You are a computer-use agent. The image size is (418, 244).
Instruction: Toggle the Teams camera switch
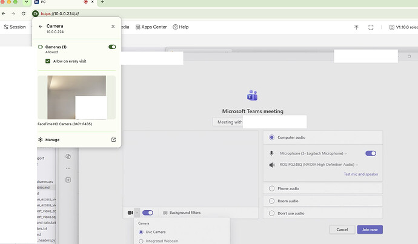click(x=148, y=213)
